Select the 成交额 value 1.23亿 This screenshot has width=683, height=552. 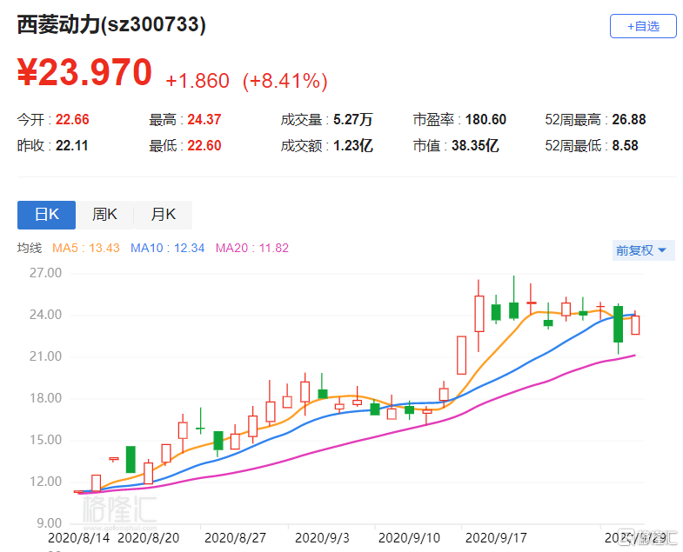(x=353, y=145)
